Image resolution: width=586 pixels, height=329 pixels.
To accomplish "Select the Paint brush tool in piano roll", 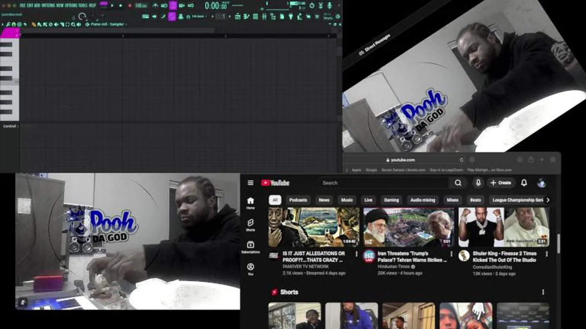I will click(39, 24).
